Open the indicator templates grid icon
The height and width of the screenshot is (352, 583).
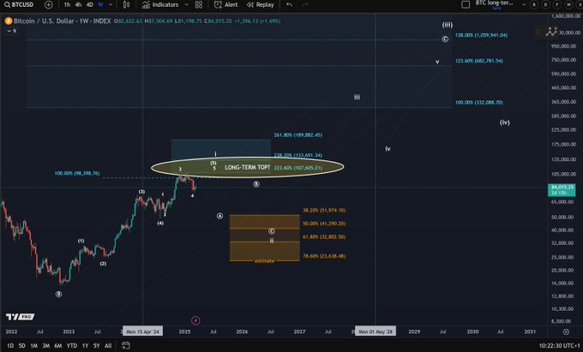(199, 5)
